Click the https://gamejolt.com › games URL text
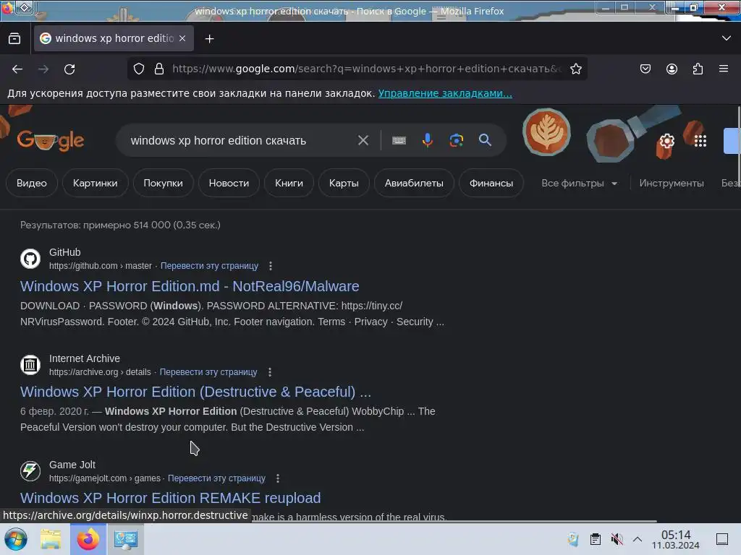Screen dimensions: 741x555 tap(104, 478)
